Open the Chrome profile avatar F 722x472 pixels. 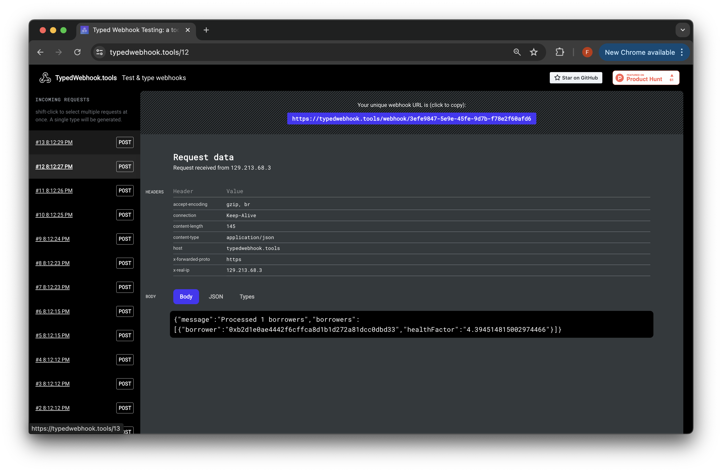click(x=587, y=52)
